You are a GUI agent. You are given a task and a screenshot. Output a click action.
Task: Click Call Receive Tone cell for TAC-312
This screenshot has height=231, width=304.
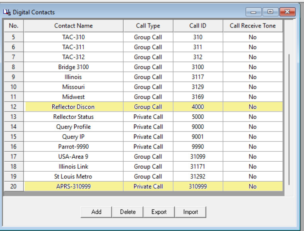pyautogui.click(x=253, y=57)
